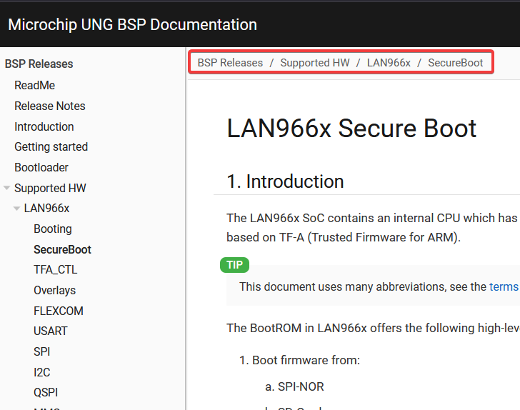Open Release Notes page
Image resolution: width=520 pixels, height=410 pixels.
(x=49, y=106)
